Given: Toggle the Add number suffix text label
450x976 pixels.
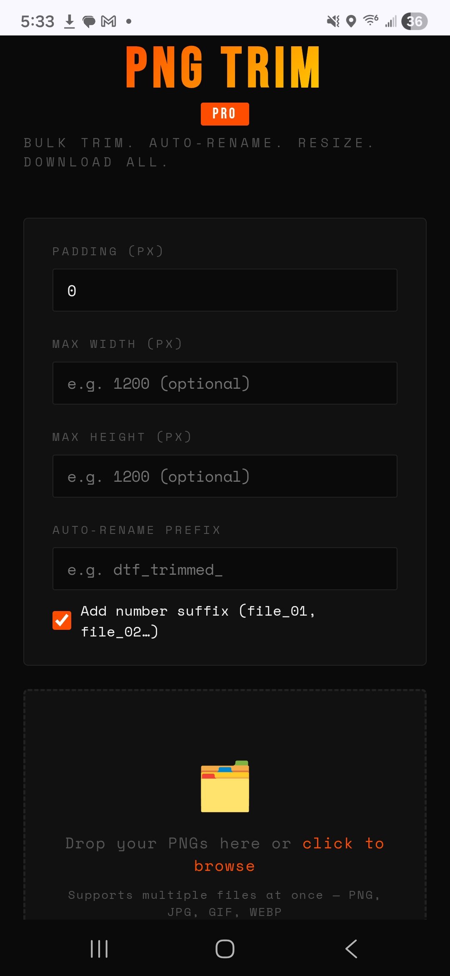Looking at the screenshot, I should click(198, 621).
